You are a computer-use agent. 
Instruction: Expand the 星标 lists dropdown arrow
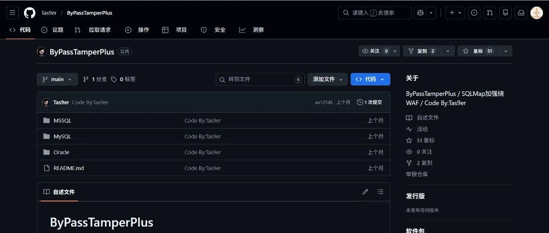(506, 51)
